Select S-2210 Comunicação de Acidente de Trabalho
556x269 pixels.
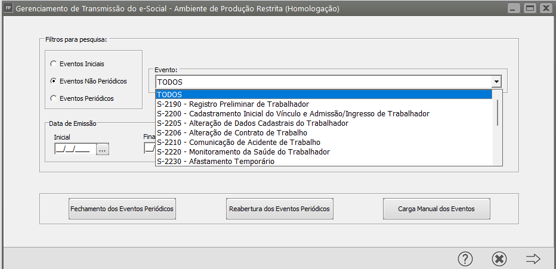239,142
